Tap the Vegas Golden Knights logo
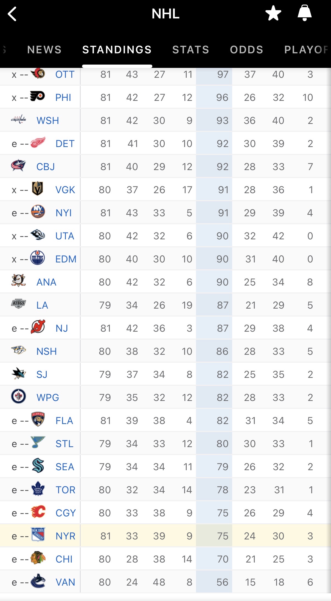This screenshot has width=331, height=601. pos(37,189)
